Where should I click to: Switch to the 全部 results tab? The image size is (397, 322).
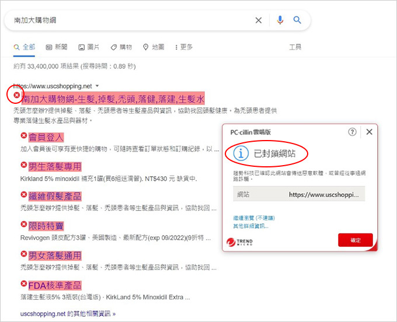point(25,47)
